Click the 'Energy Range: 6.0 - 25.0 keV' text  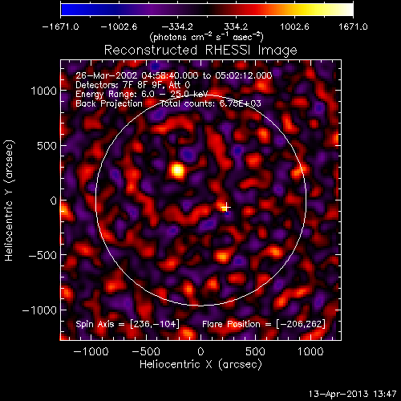[x=142, y=94]
